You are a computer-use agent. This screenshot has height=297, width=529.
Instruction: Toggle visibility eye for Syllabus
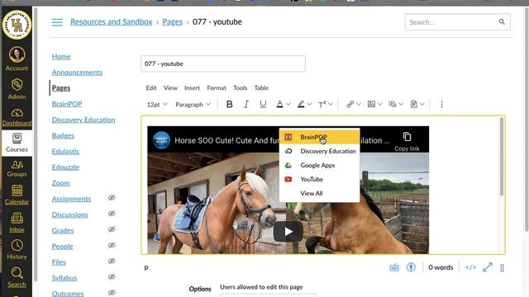[x=112, y=277]
